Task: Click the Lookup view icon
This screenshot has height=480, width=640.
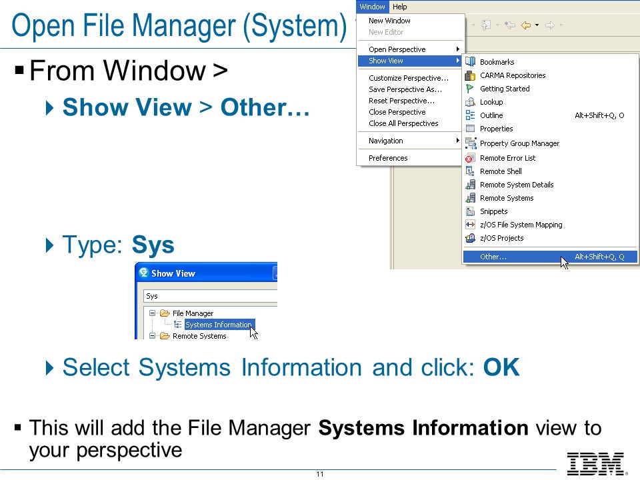Action: [x=470, y=102]
